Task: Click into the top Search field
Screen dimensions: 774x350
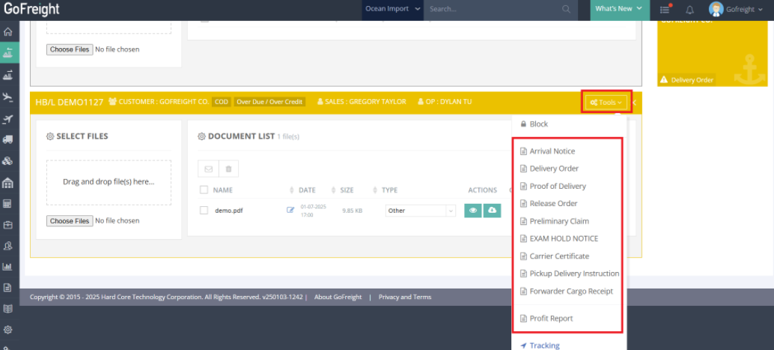Action: [x=494, y=9]
